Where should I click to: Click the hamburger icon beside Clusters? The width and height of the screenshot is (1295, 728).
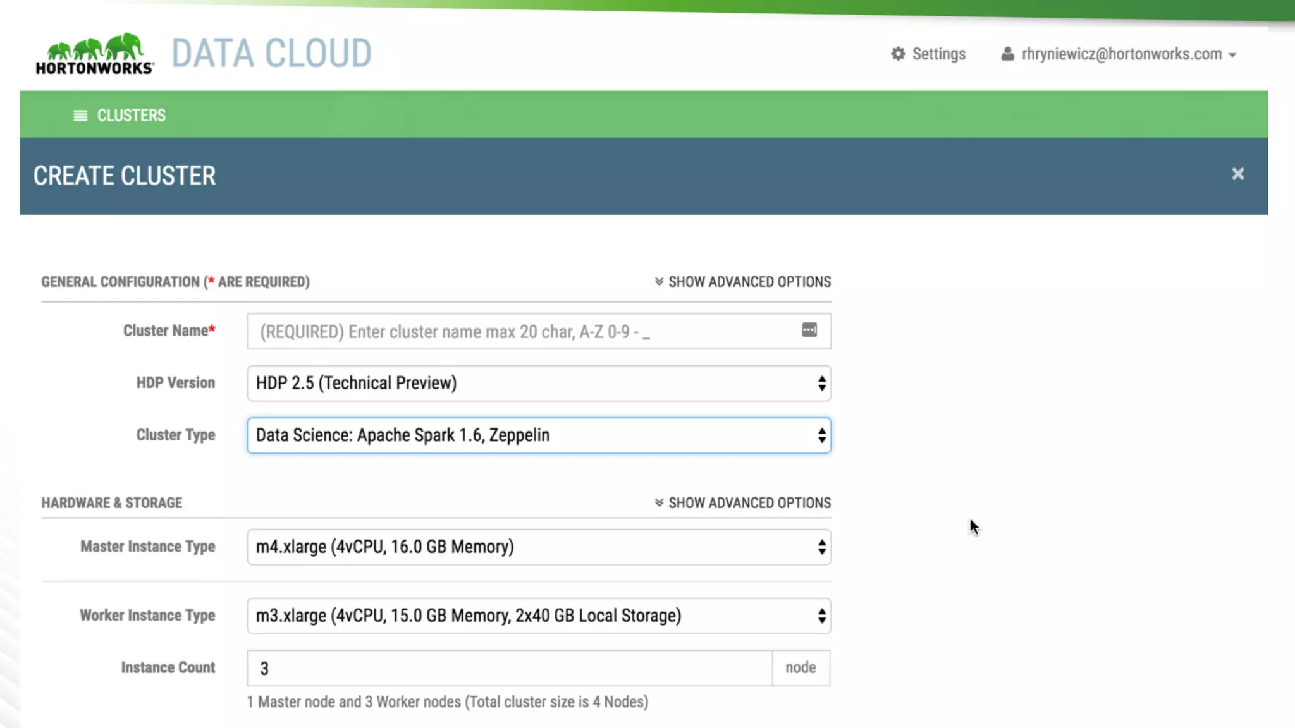(x=80, y=116)
